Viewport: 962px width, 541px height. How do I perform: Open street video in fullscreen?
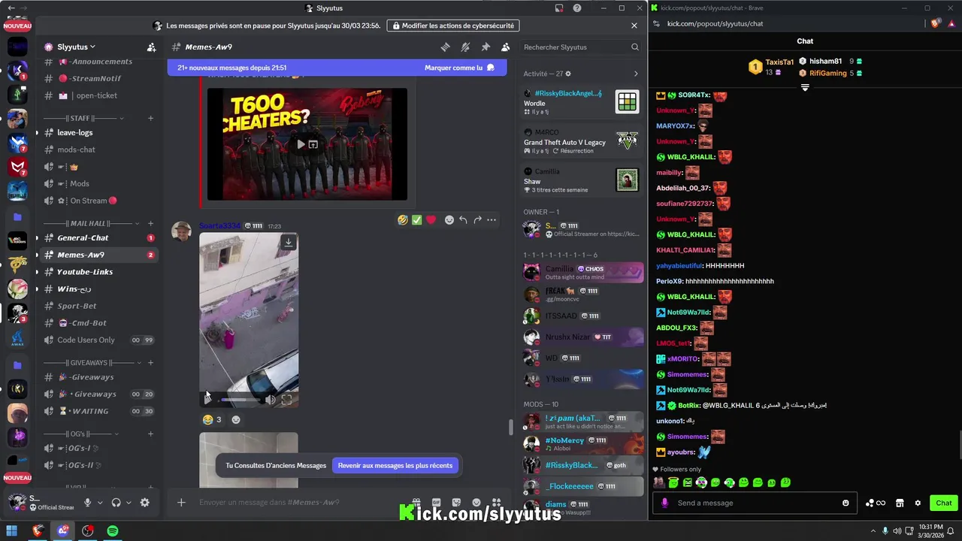(286, 400)
